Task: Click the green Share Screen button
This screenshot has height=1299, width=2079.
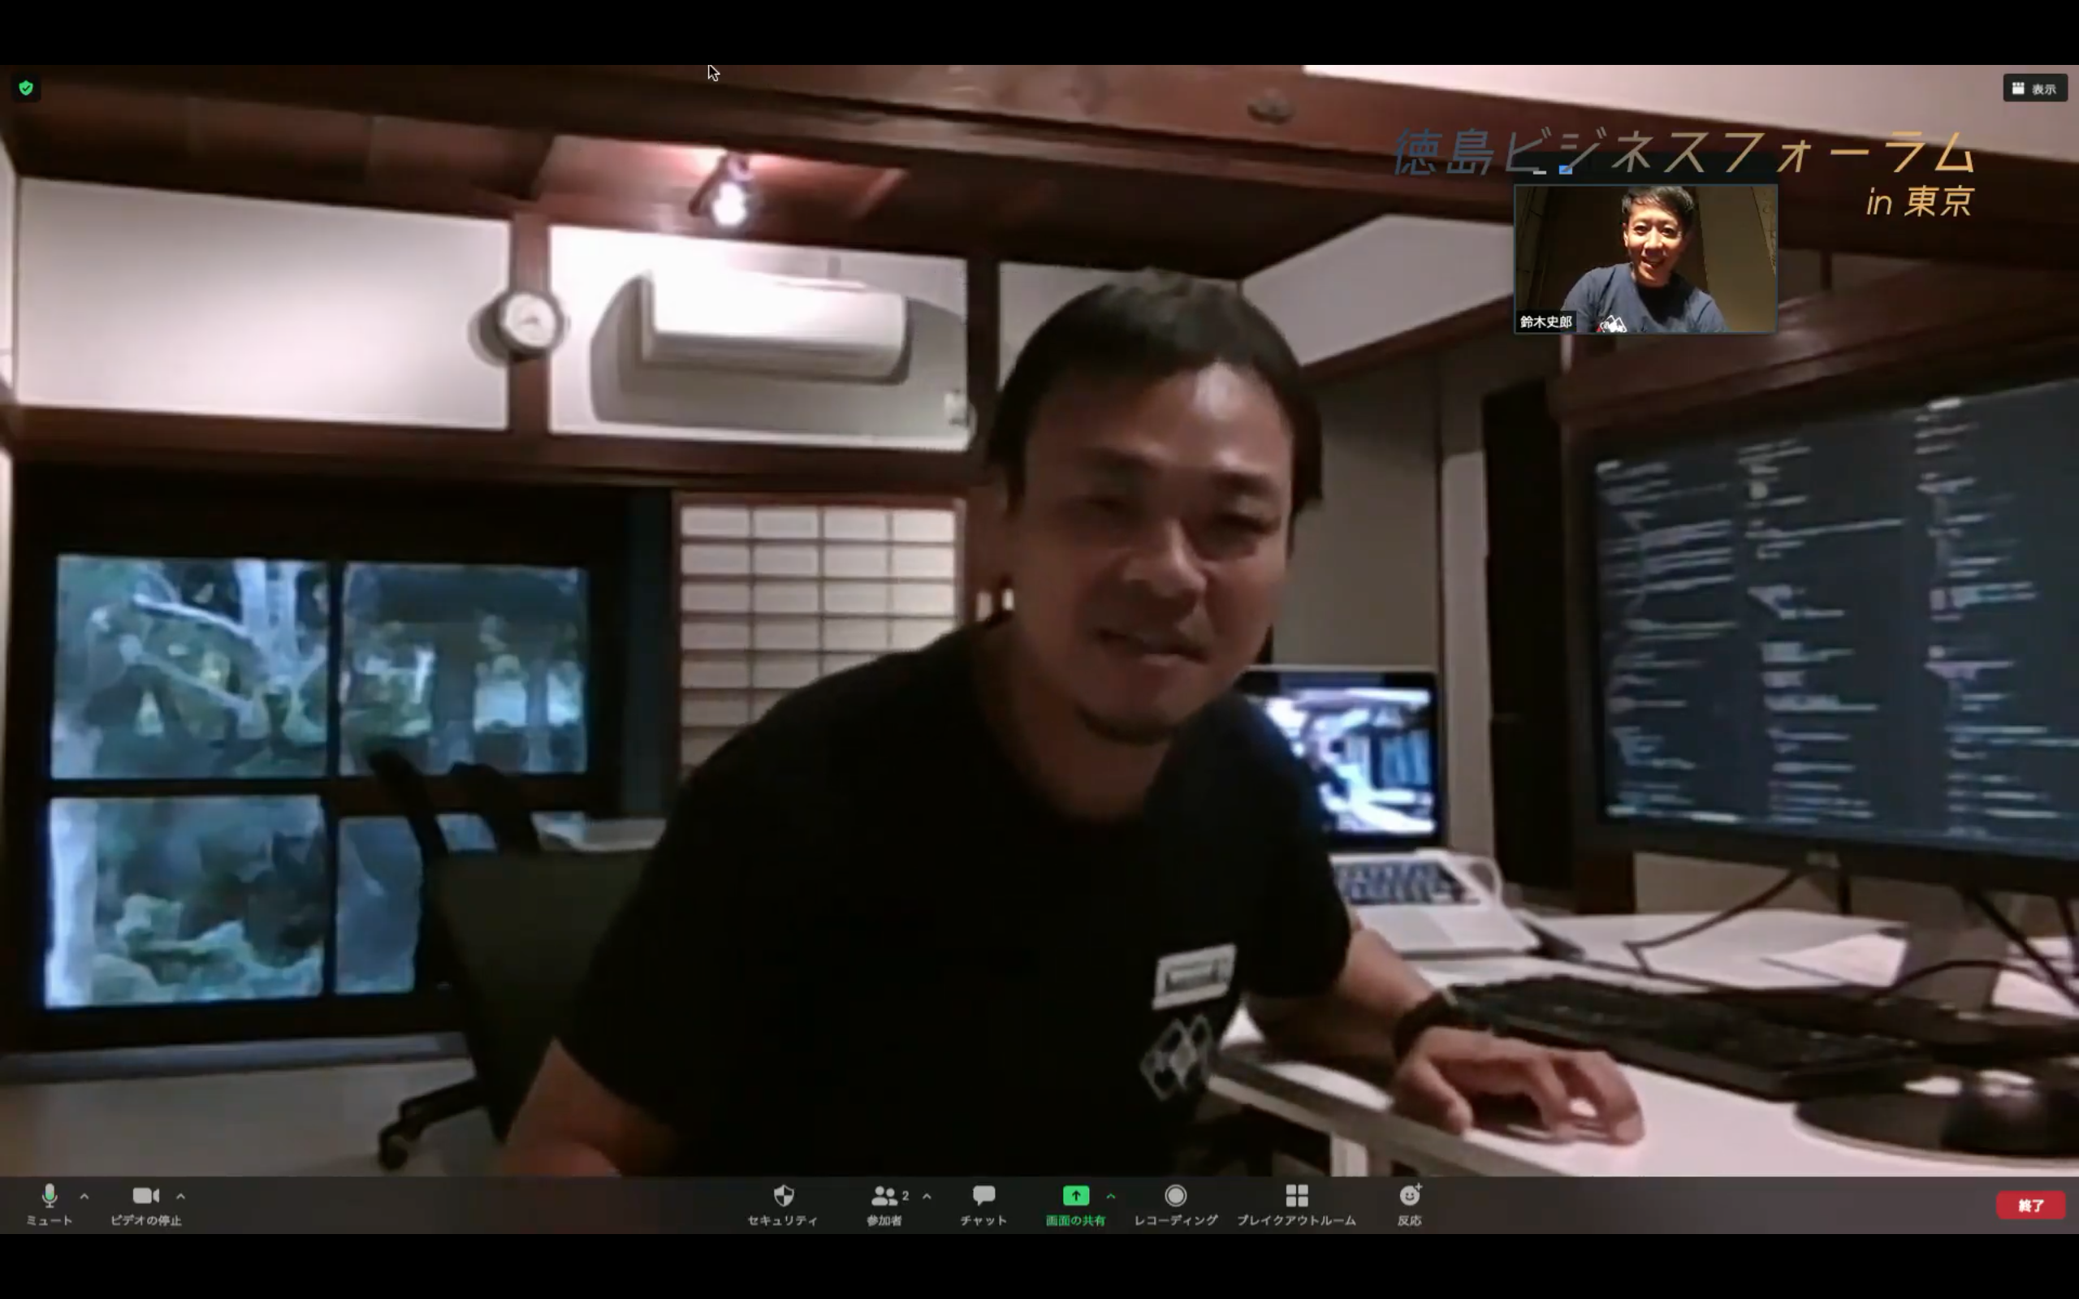Action: [x=1075, y=1205]
